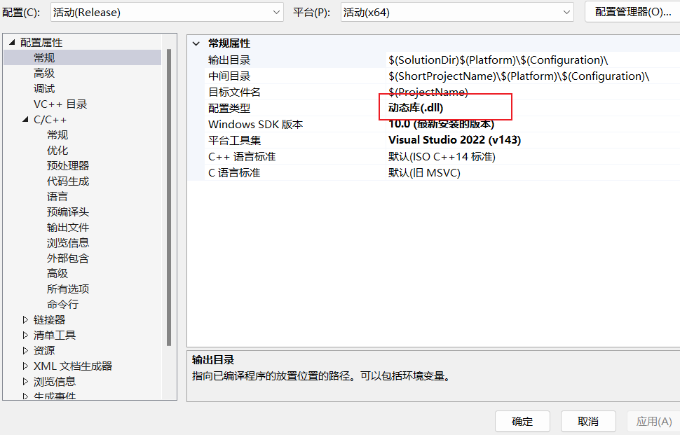Expand the 清单工具 tree node
Screen dimensions: 680x435
pos(25,335)
